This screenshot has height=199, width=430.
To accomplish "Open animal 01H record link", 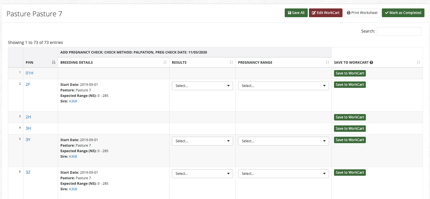I will (29, 73).
